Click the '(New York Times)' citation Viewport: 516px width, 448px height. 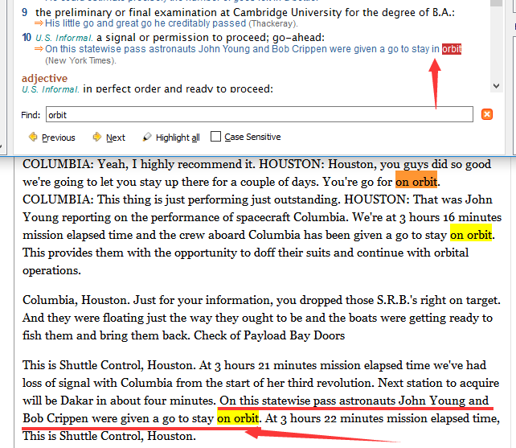point(80,60)
